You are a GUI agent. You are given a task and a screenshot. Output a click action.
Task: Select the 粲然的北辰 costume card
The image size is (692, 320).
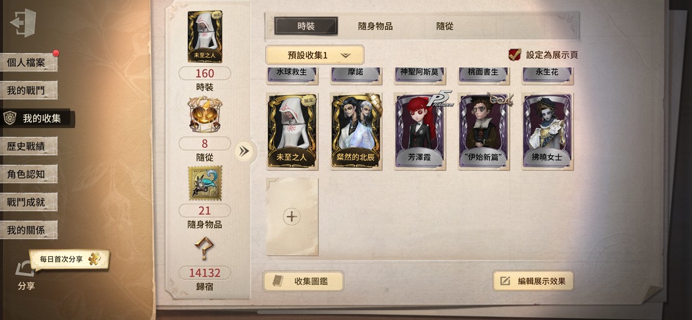(x=356, y=132)
